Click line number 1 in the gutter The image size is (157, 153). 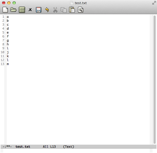[3, 17]
